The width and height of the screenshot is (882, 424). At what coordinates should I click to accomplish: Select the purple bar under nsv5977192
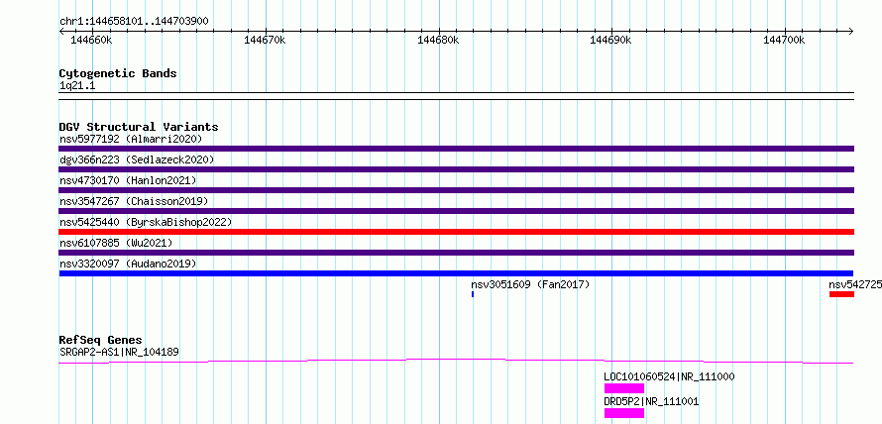(x=457, y=149)
